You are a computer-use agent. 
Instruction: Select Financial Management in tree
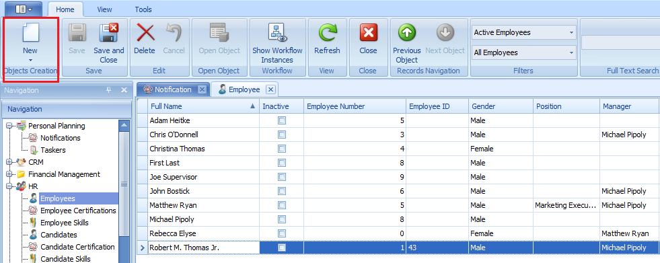[64, 174]
